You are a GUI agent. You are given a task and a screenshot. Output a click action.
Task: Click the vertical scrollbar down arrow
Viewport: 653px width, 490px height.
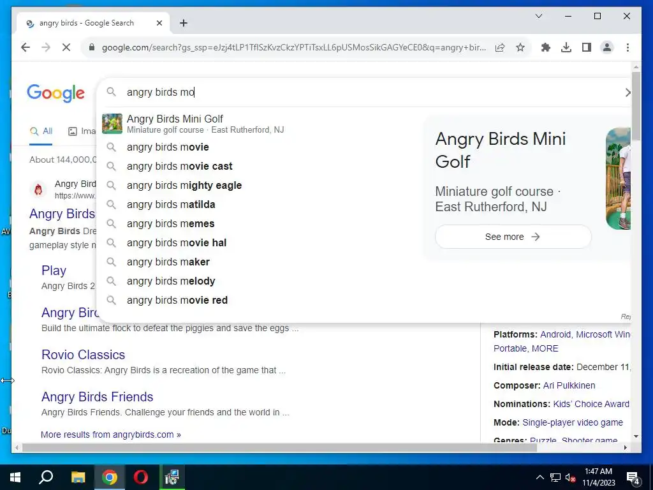(x=636, y=436)
